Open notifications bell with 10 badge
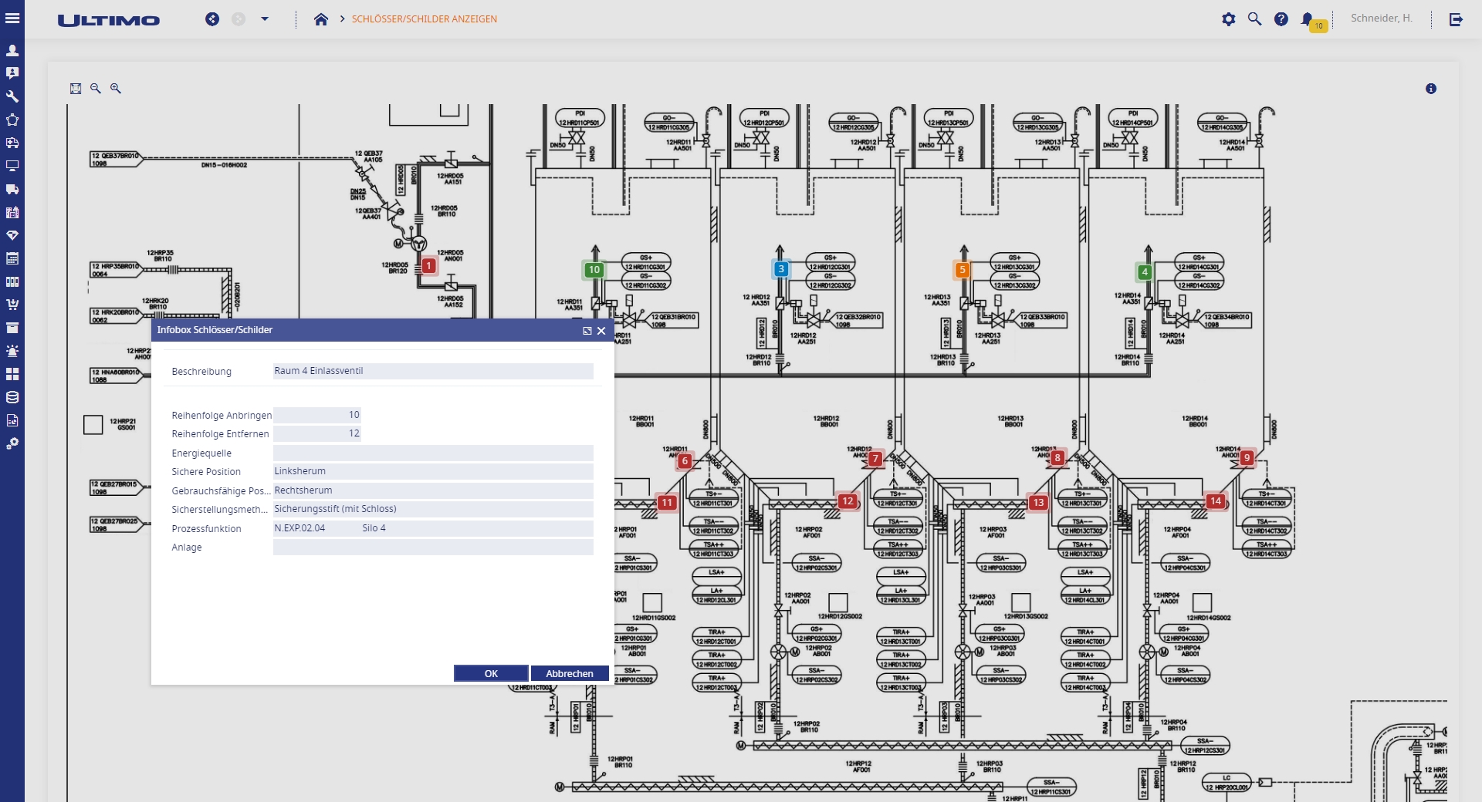The image size is (1482, 802). pos(1312,21)
